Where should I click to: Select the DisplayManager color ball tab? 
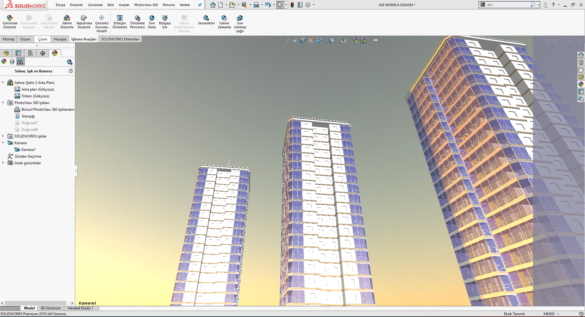click(x=55, y=53)
